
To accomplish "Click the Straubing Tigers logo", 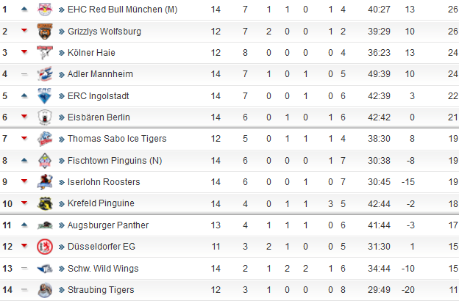I will [x=45, y=290].
